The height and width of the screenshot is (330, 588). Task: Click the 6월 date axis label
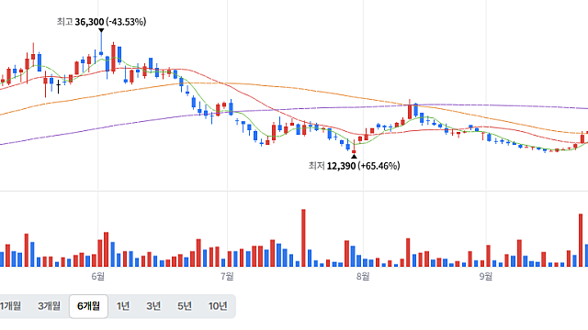[98, 276]
